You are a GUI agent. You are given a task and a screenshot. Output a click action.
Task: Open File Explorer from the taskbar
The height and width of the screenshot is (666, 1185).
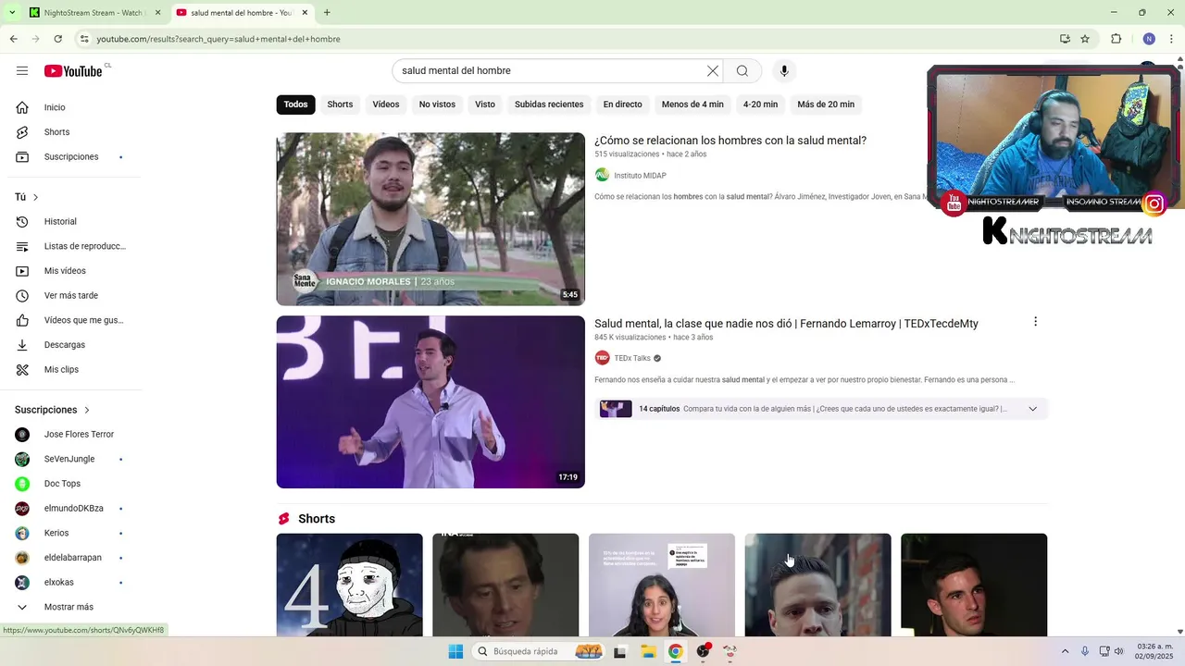click(x=648, y=651)
